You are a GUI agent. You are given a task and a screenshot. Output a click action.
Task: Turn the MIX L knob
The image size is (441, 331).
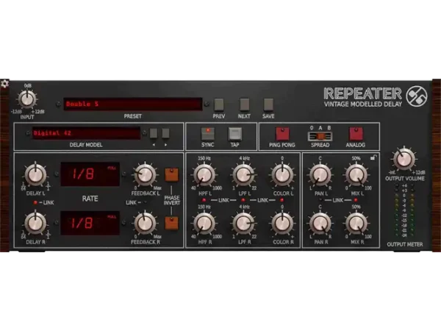[356, 174]
